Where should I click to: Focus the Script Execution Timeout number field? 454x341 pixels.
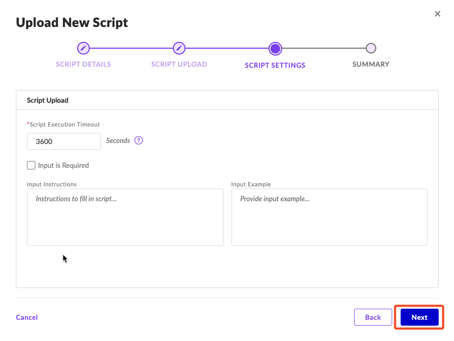pyautogui.click(x=63, y=141)
